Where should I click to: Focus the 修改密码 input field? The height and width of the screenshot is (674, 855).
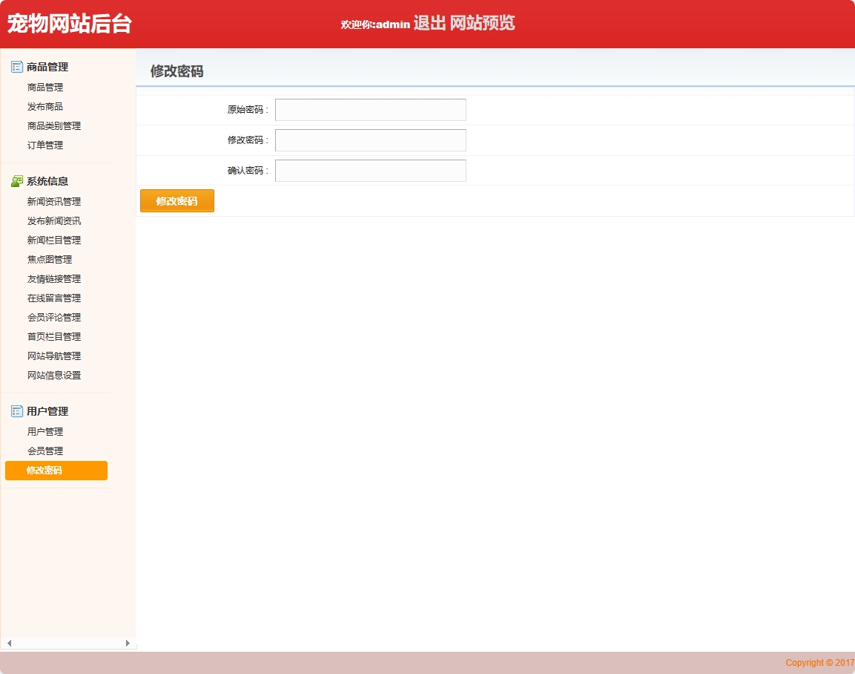[371, 140]
